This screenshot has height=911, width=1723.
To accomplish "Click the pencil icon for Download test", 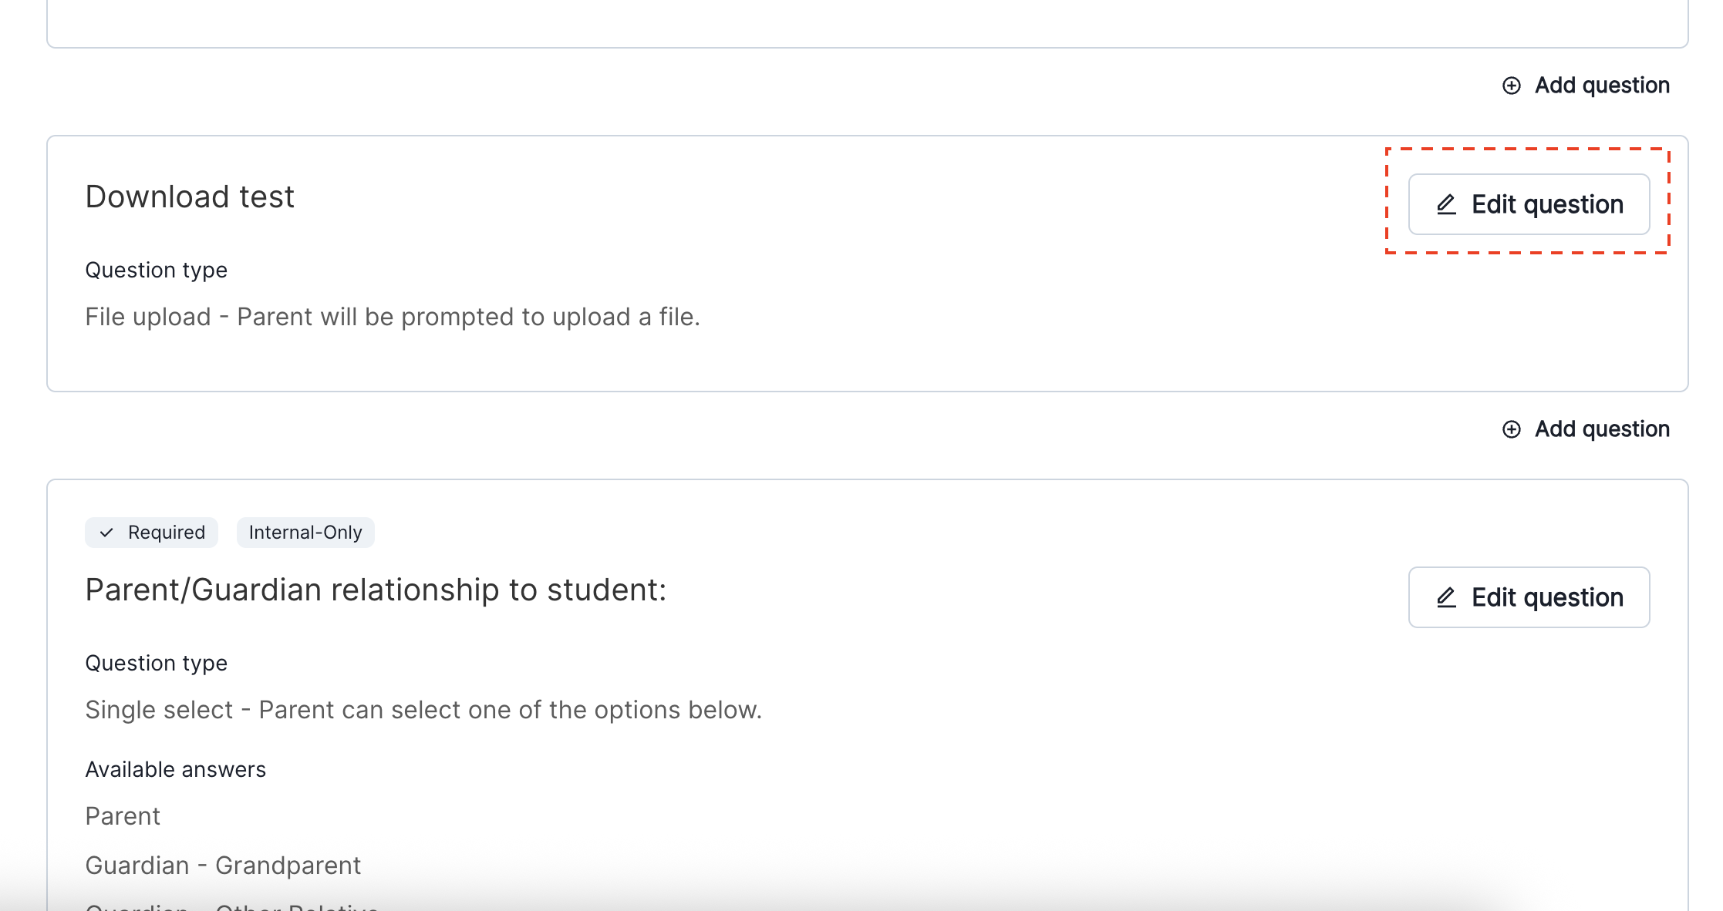I will [x=1446, y=204].
